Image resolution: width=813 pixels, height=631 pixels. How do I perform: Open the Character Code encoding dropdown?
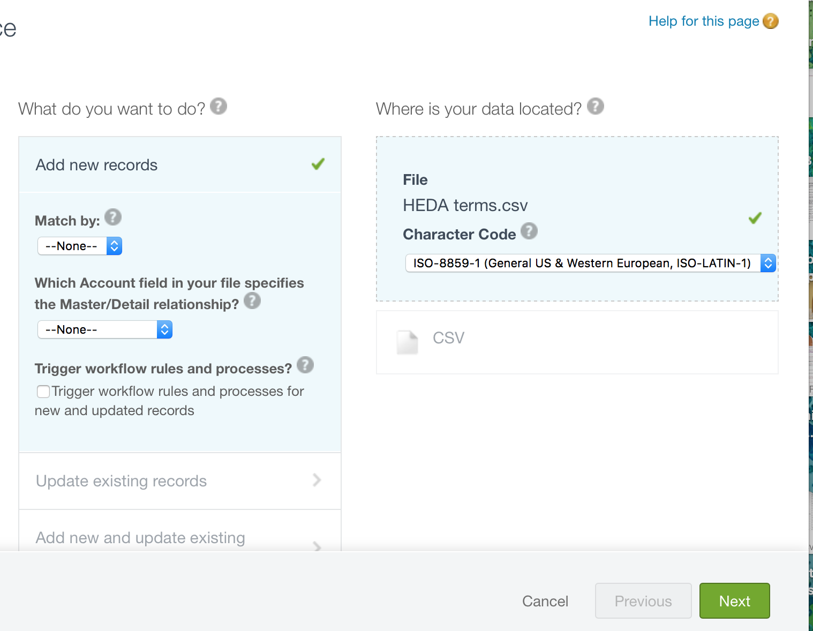[591, 263]
